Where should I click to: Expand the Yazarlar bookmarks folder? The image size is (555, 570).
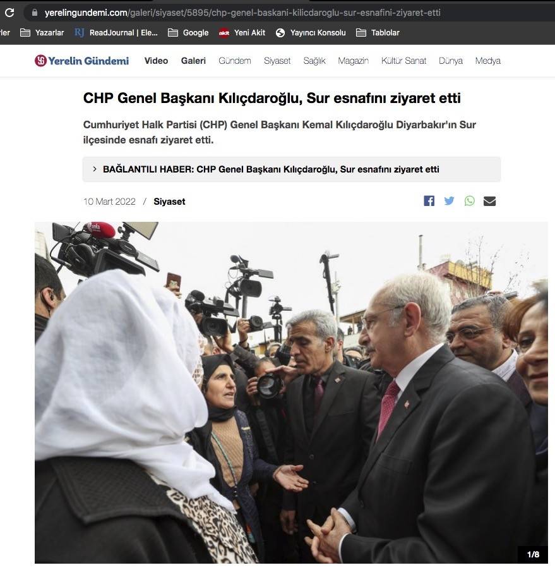pyautogui.click(x=42, y=33)
